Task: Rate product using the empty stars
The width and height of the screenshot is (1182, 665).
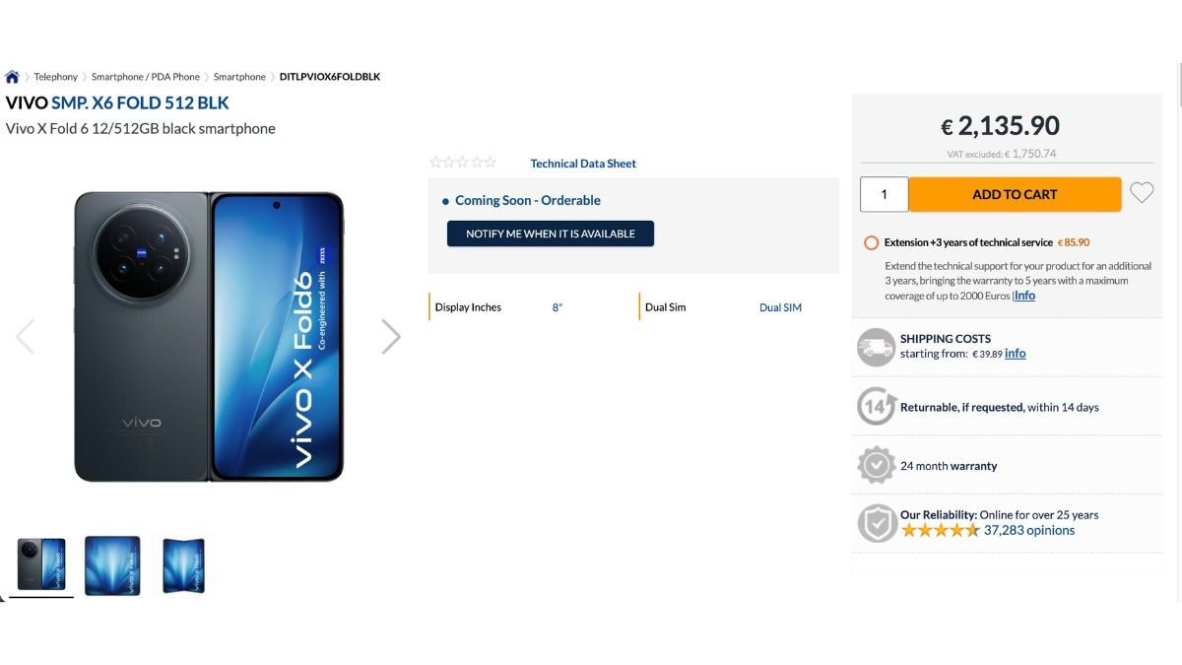Action: coord(463,163)
